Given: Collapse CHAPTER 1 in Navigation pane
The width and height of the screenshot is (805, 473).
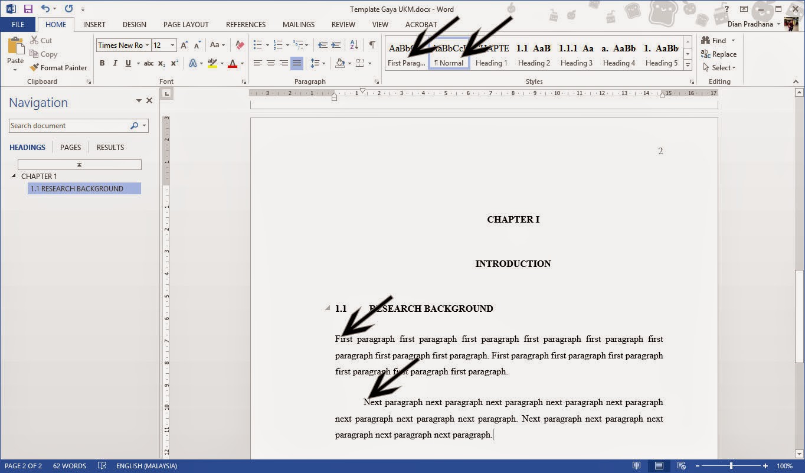Looking at the screenshot, I should pyautogui.click(x=14, y=176).
